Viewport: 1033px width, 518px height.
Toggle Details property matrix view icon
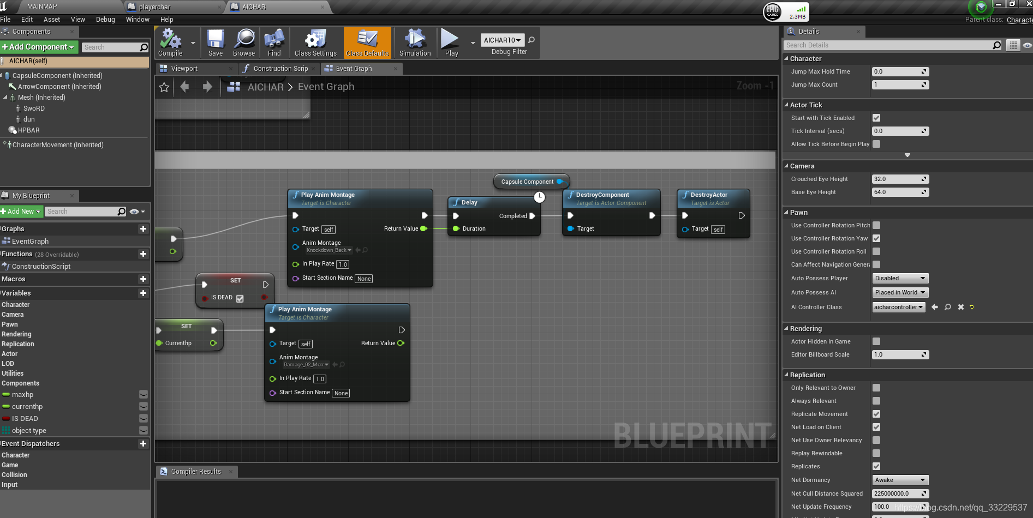click(x=1013, y=45)
